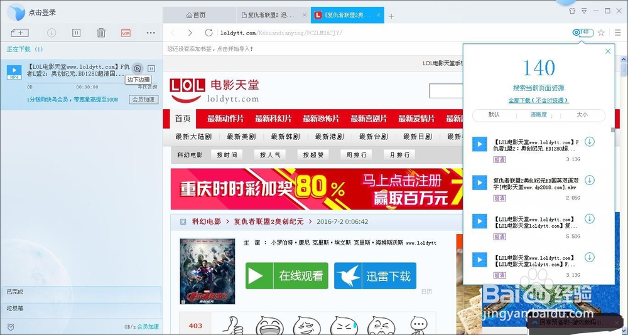Click 点击登录 to log in
Viewport: 628px width, 335px height.
[42, 13]
